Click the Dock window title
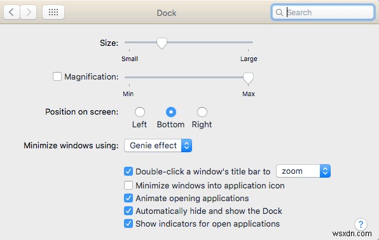The width and height of the screenshot is (379, 240). (x=167, y=13)
